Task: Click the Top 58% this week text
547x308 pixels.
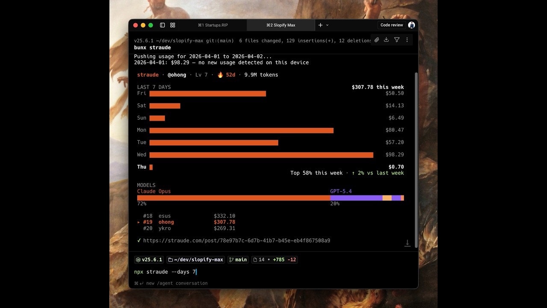Action: click(x=316, y=173)
